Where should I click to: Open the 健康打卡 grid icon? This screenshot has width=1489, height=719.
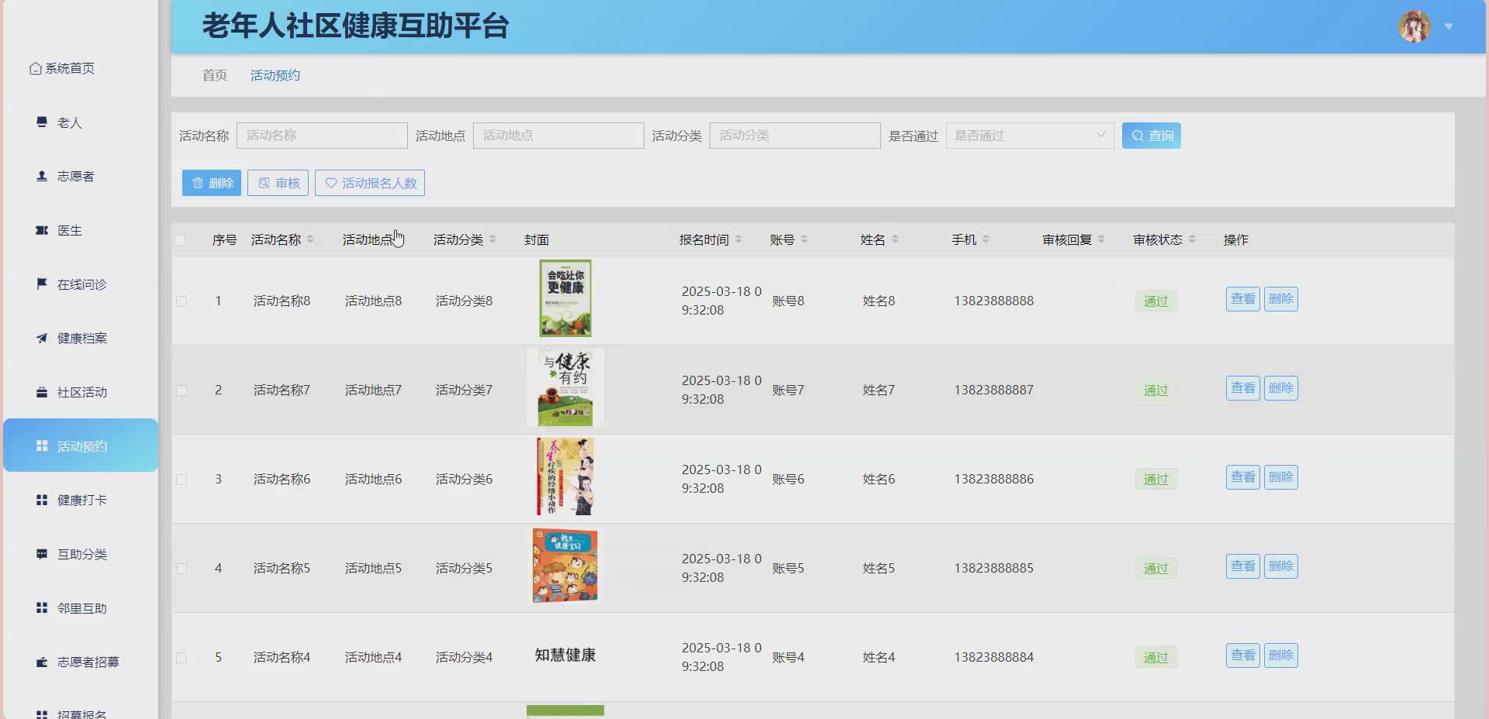pos(42,500)
